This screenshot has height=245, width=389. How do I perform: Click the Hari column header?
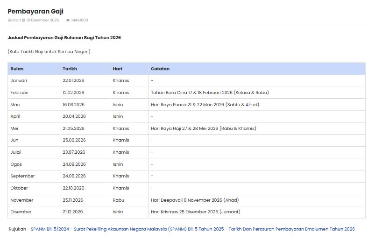117,69
